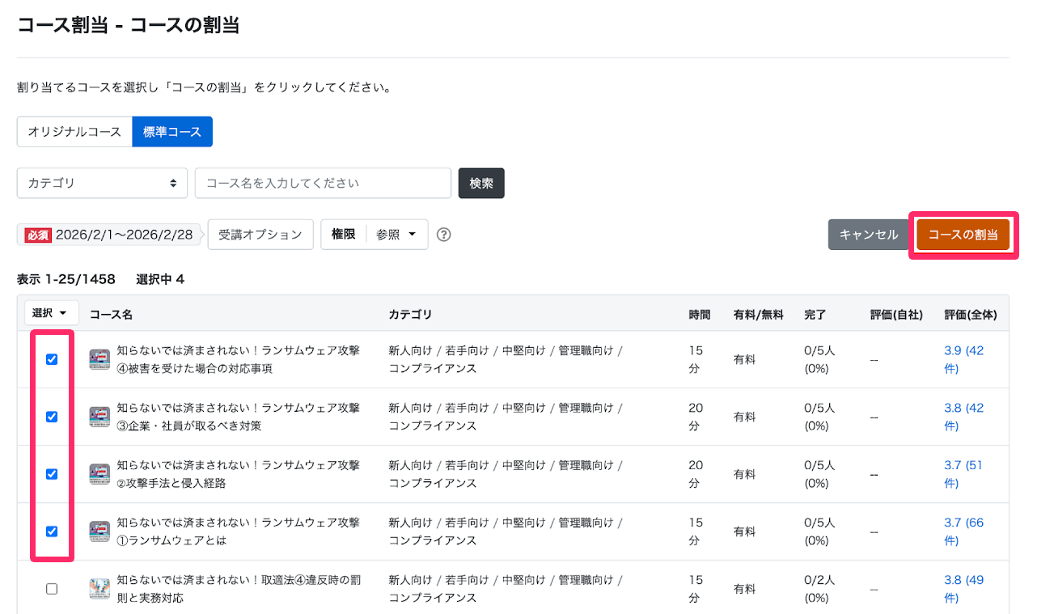Click the 表示 1-25/1458 count text

(68, 279)
